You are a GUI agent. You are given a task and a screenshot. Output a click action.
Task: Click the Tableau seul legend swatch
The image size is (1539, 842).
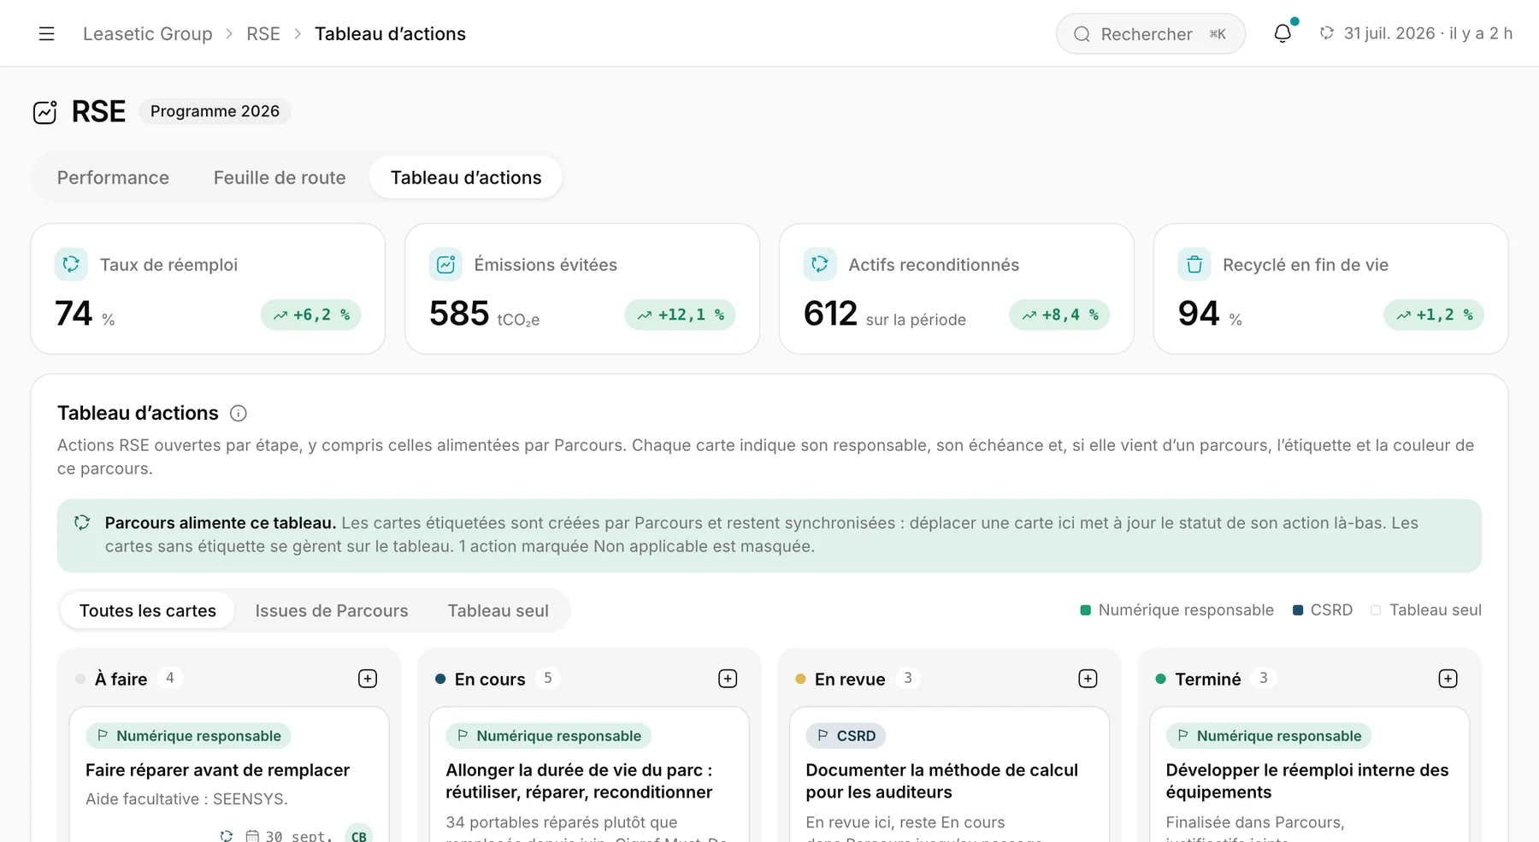(x=1376, y=610)
